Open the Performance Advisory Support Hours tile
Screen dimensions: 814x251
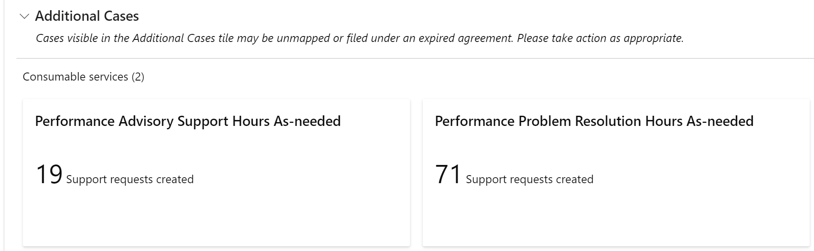(x=216, y=173)
